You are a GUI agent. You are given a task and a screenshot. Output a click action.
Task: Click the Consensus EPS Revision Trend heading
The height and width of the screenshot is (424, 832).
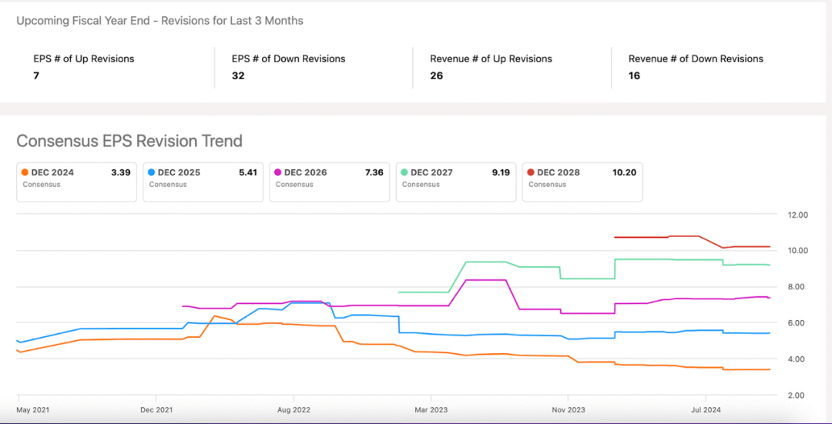tap(129, 141)
